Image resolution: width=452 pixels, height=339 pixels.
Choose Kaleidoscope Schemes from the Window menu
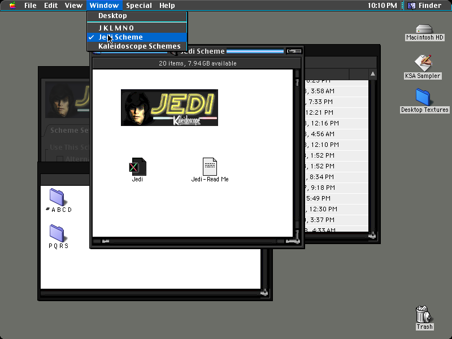click(137, 46)
